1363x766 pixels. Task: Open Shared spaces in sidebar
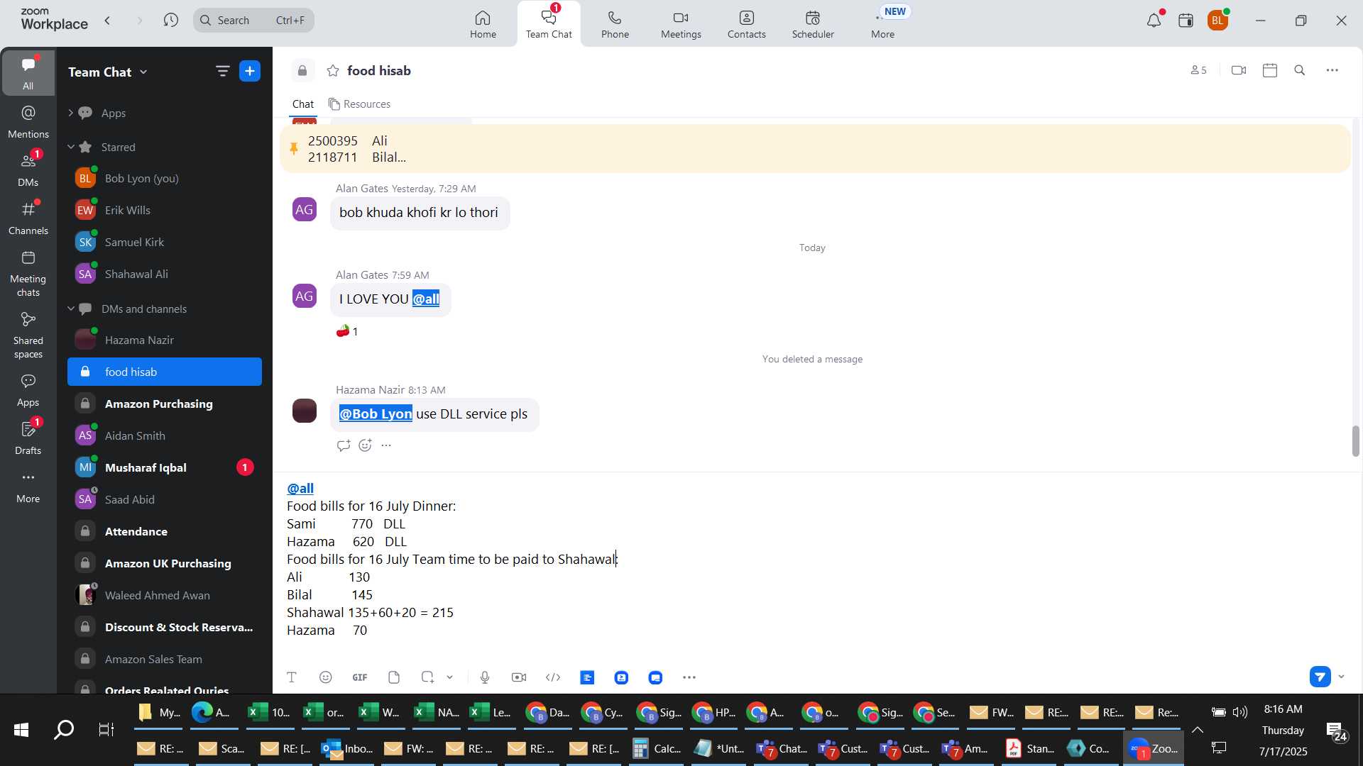click(x=28, y=335)
